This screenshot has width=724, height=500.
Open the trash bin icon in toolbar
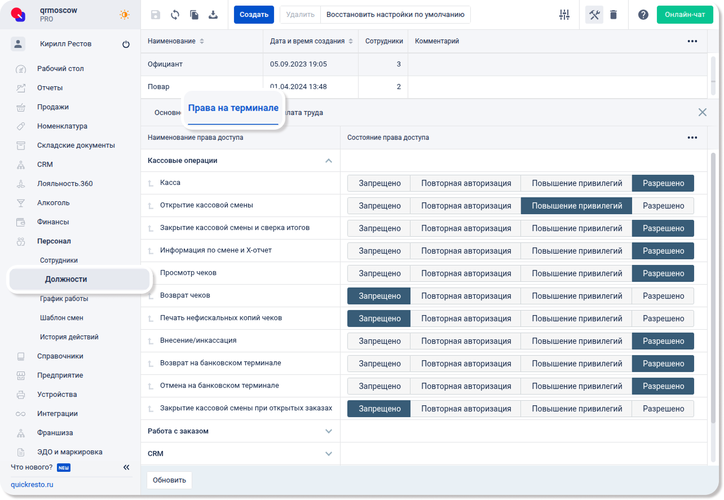[x=613, y=15]
